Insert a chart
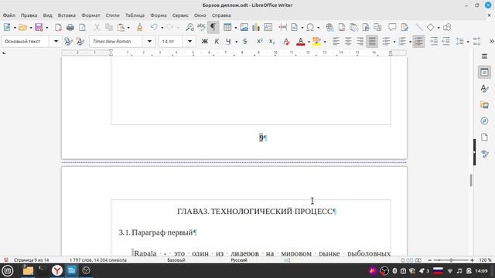This screenshot has height=278, width=495. click(x=256, y=28)
